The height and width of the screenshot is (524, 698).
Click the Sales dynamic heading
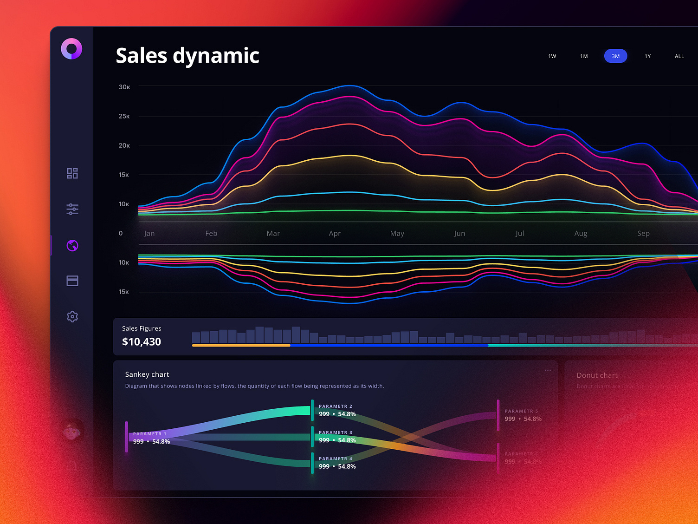tap(187, 56)
